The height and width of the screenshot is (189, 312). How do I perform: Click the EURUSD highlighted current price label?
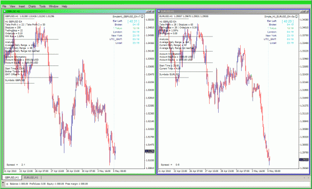(304, 159)
